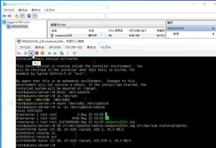Click the VM connection window title icon
216x148 pixels.
(19, 41)
